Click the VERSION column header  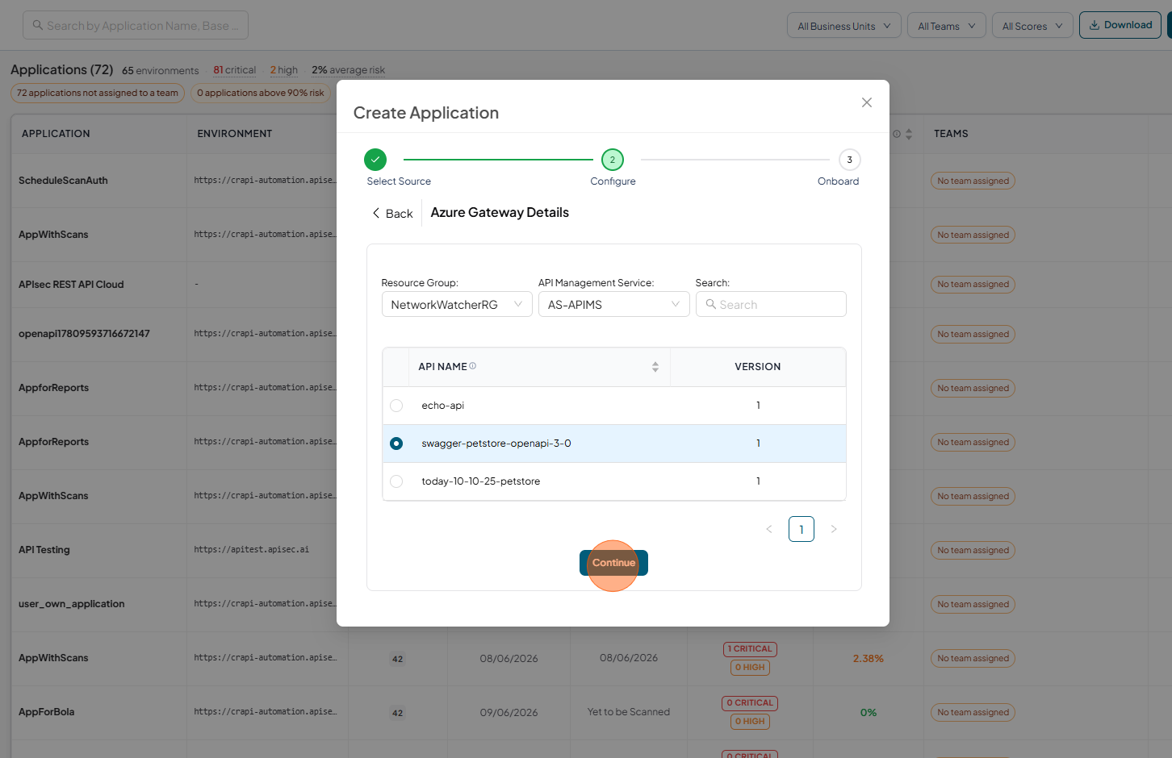pos(758,367)
